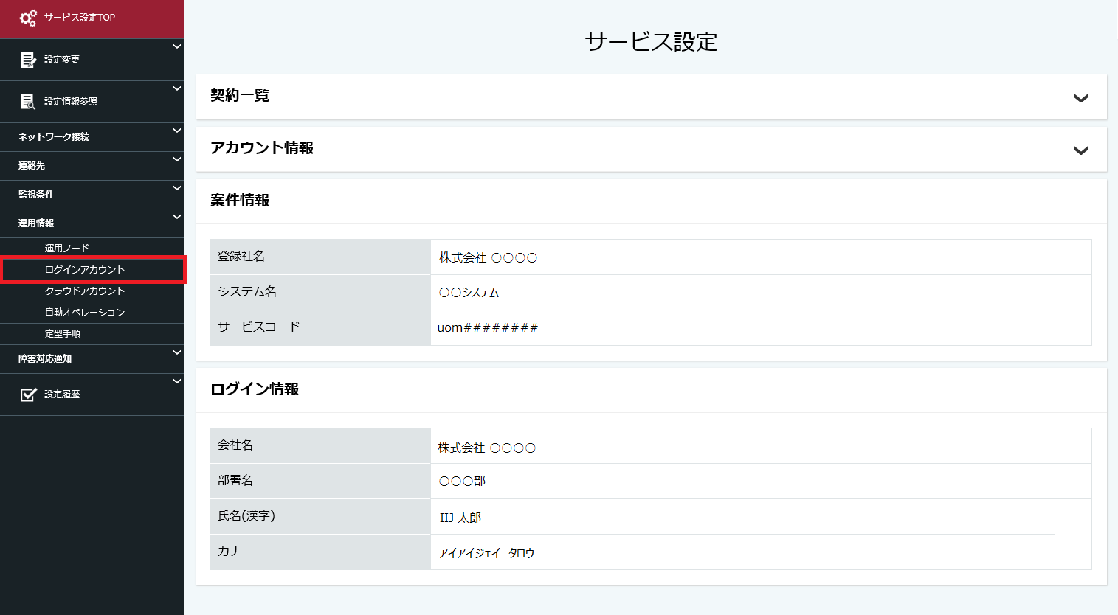The height and width of the screenshot is (615, 1118).
Task: Open 設定履歴 in the sidebar
Action: [x=92, y=395]
